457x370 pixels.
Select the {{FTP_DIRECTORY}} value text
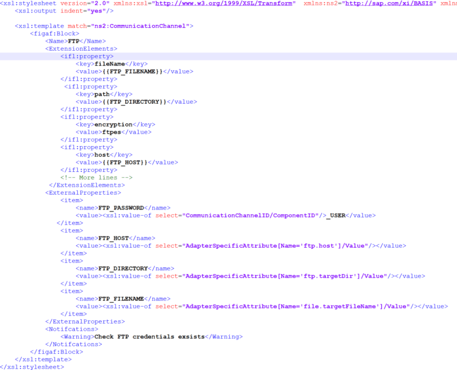[x=134, y=102]
